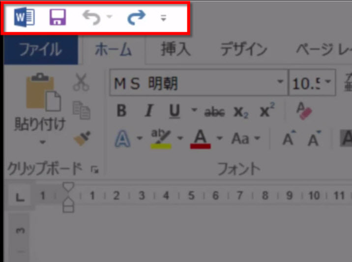352x262 pixels.
Task: Click the Clear Formatting eraser icon
Action: [304, 111]
